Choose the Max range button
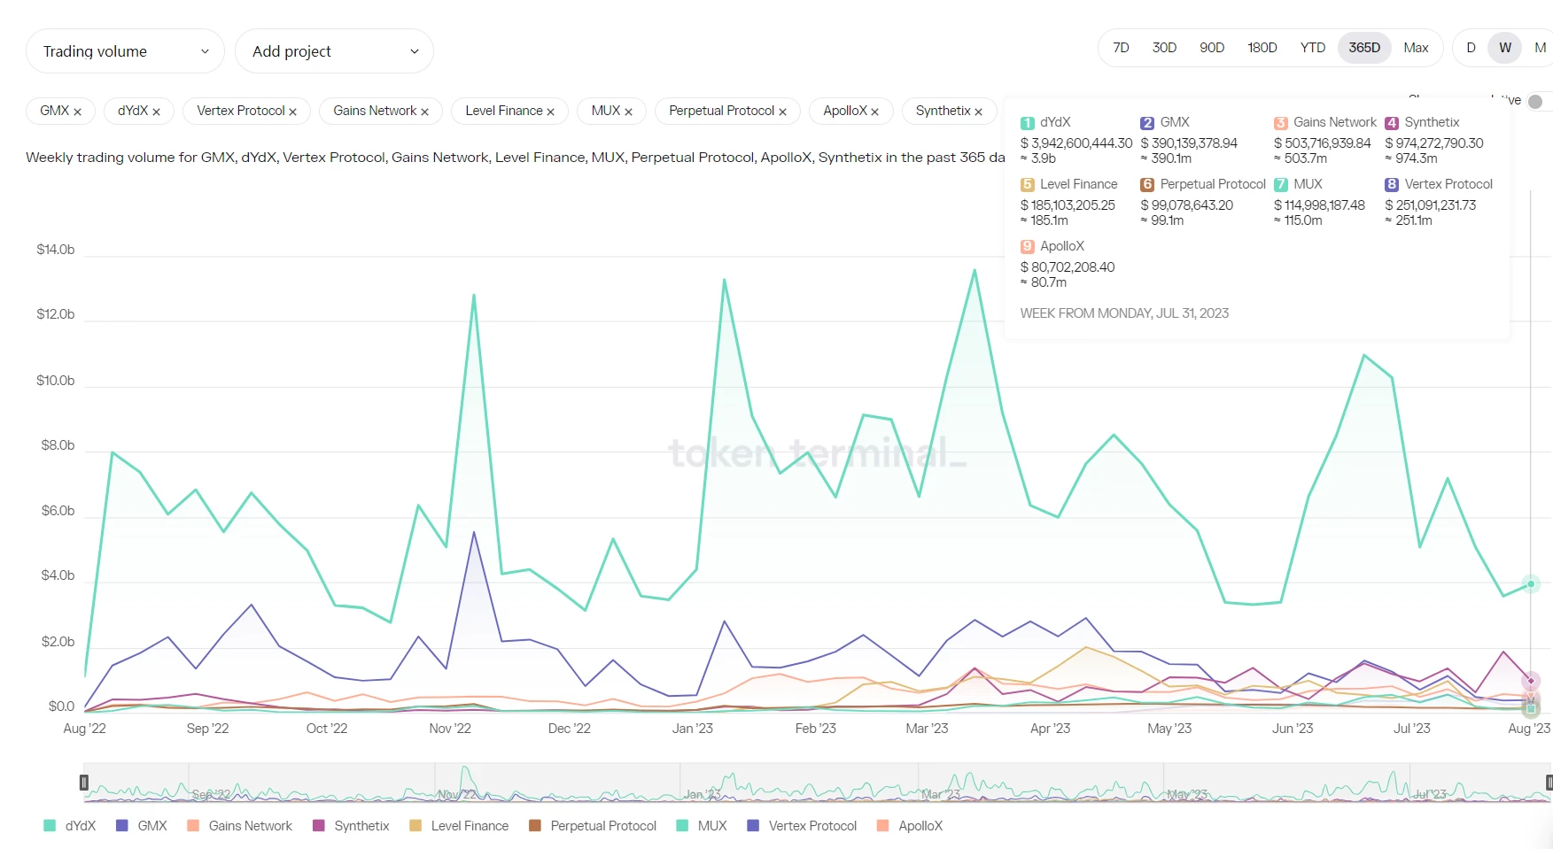Viewport: 1553px width, 849px height. click(x=1416, y=48)
